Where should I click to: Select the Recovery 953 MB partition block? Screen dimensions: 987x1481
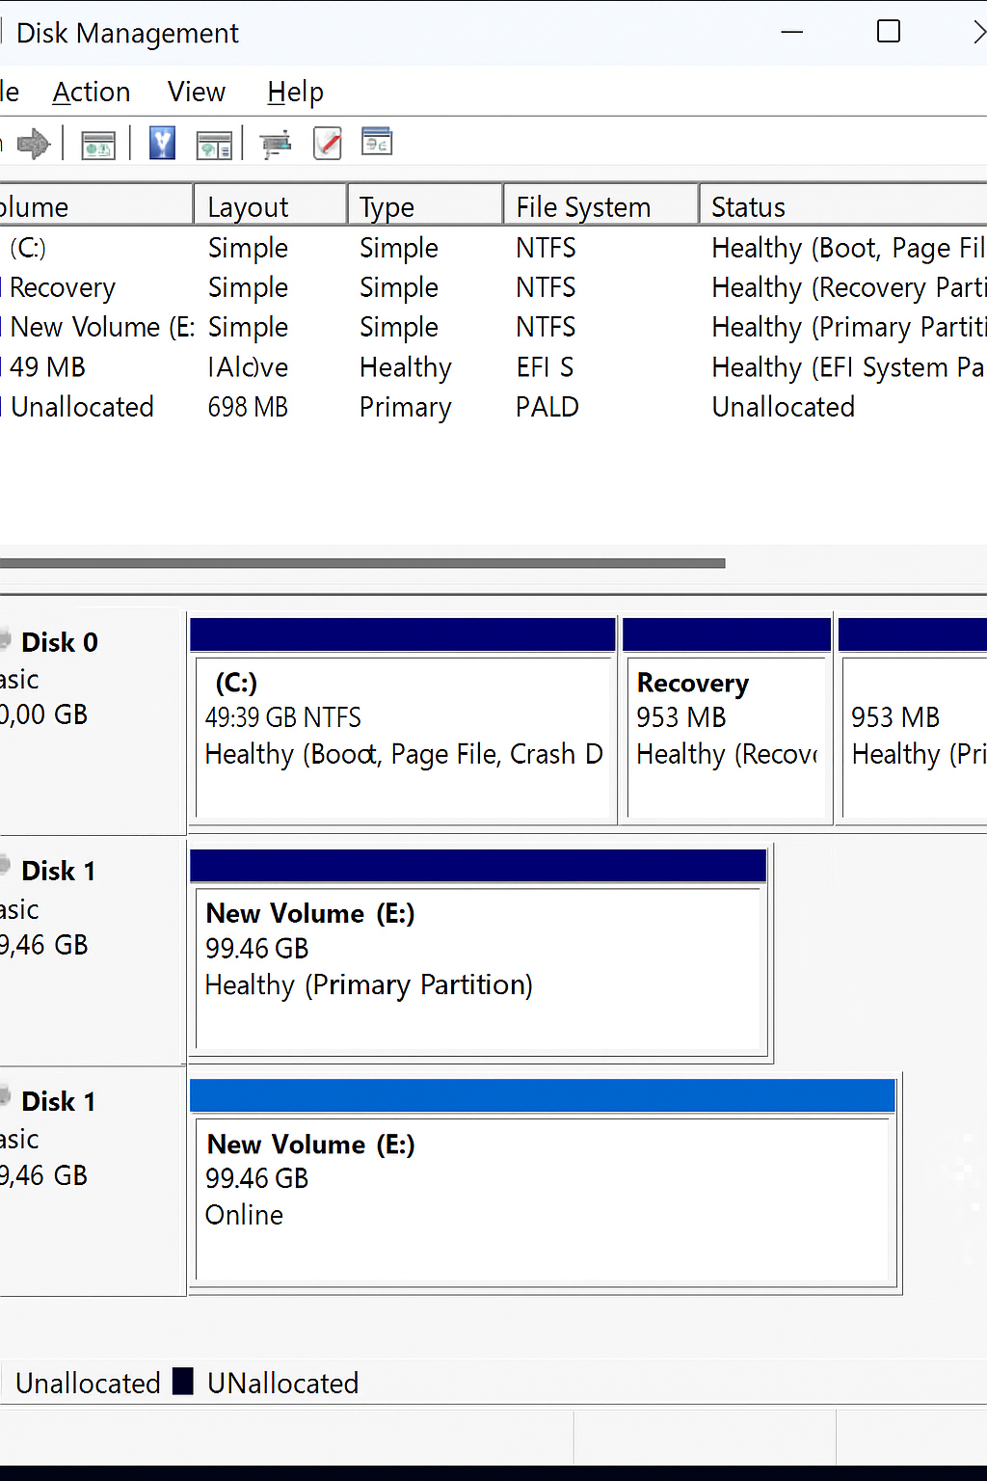727,721
